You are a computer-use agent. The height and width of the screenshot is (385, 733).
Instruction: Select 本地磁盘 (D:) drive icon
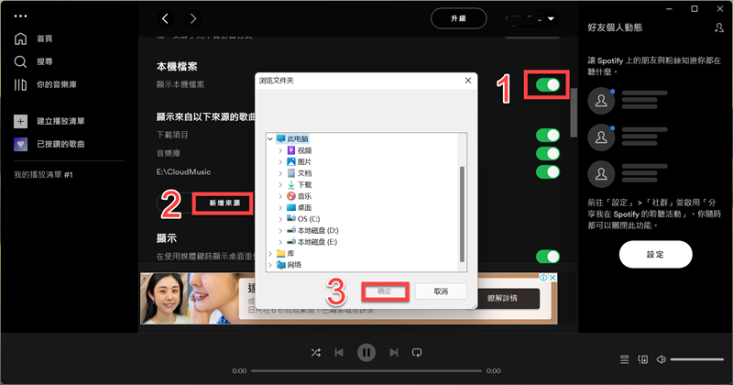coord(291,230)
